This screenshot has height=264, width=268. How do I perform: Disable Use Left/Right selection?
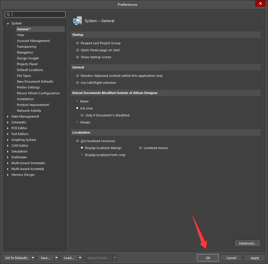click(x=77, y=83)
